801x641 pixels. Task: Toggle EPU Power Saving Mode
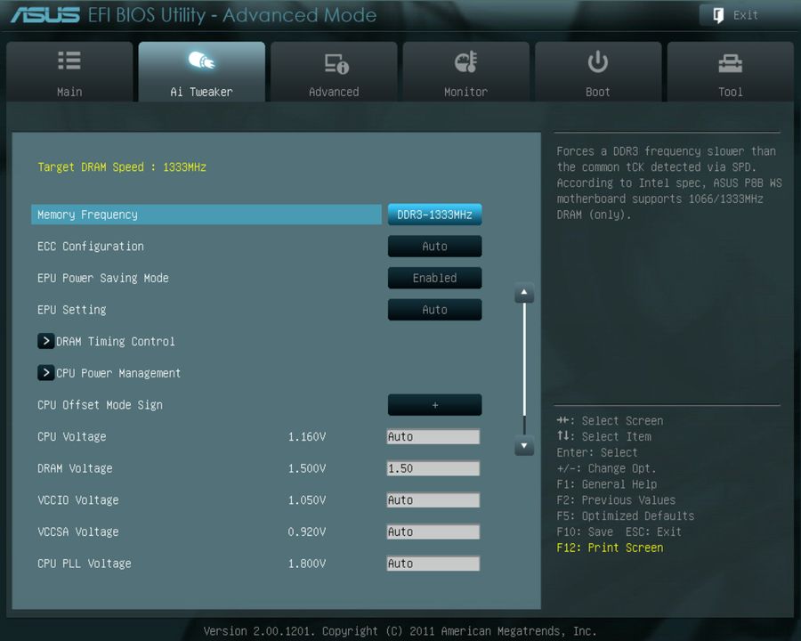434,278
